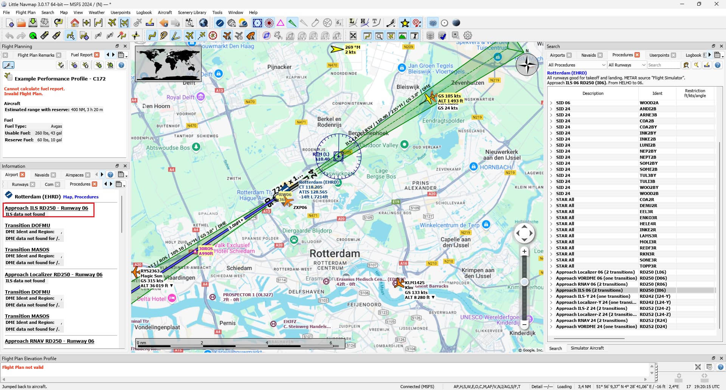The image size is (726, 390).
Task: Open All Procedures filter dropdown
Action: click(576, 65)
